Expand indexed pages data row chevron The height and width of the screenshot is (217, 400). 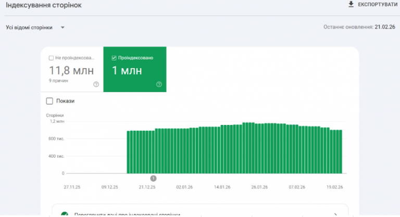point(335,215)
